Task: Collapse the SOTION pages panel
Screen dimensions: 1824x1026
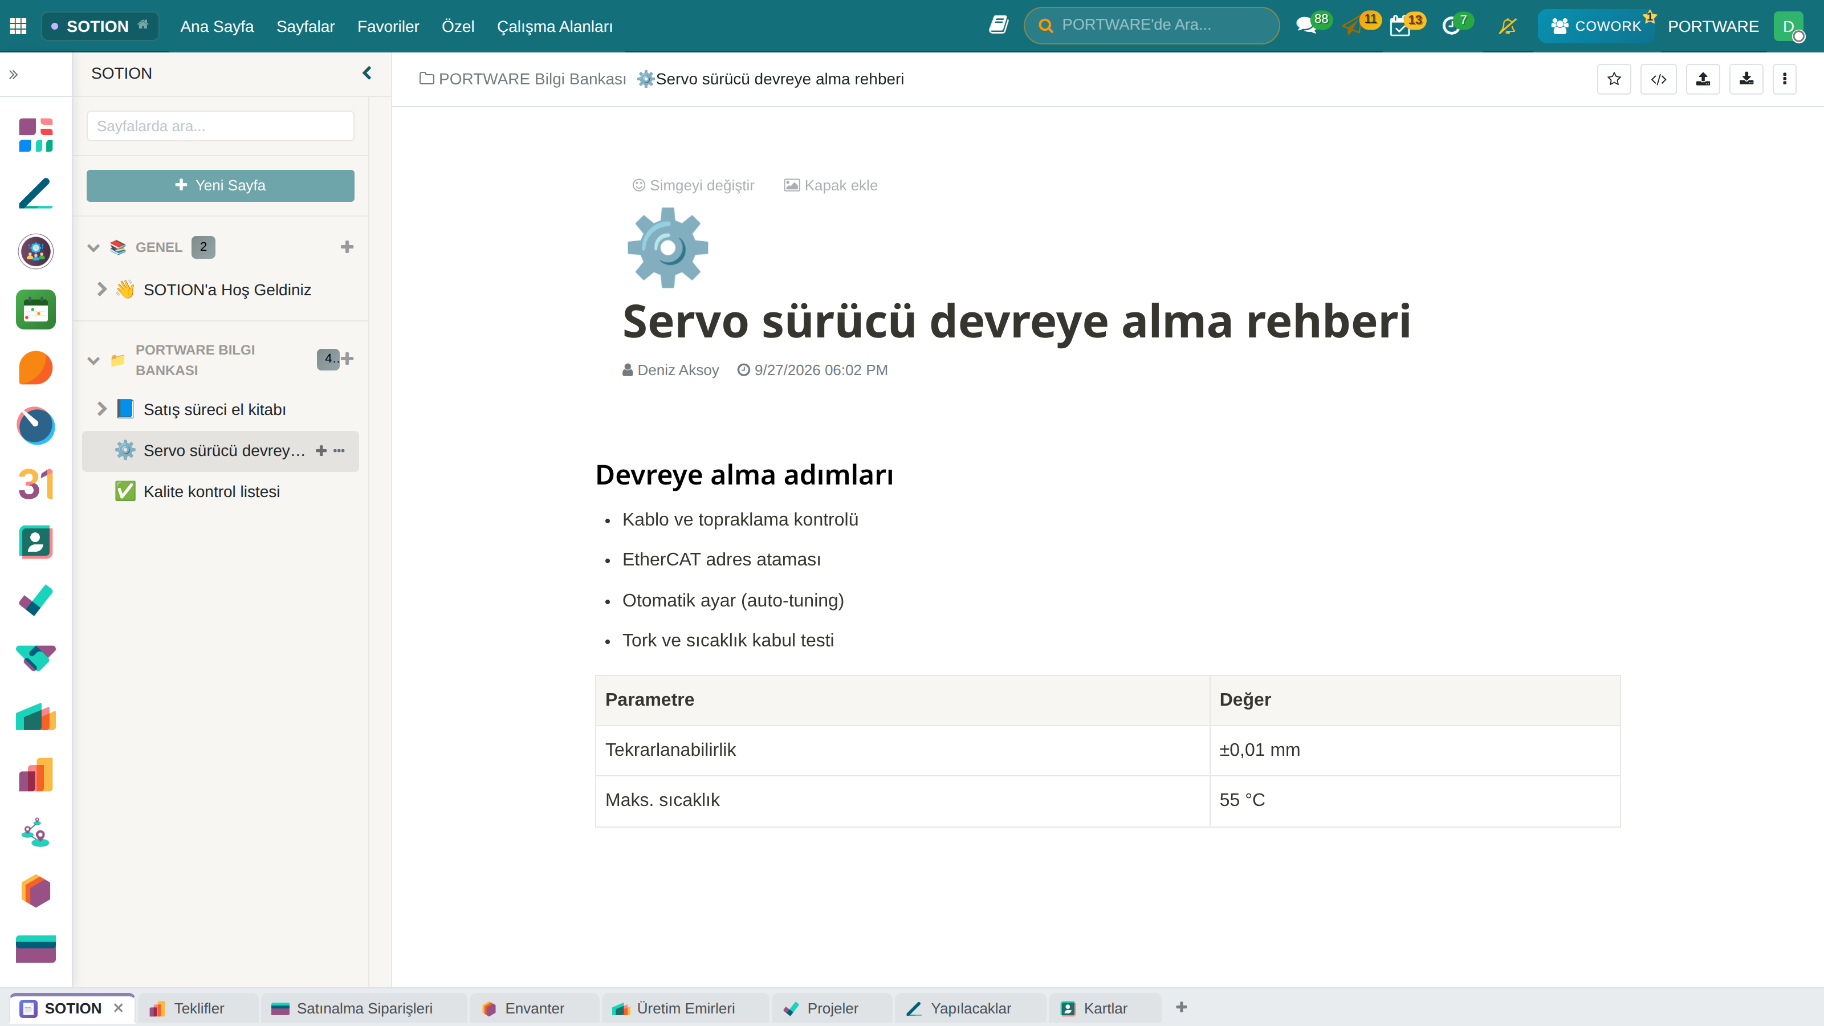Action: click(367, 73)
